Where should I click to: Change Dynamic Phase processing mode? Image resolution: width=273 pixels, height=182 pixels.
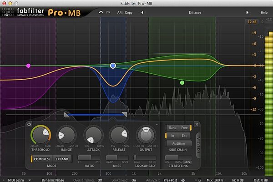click(53, 180)
